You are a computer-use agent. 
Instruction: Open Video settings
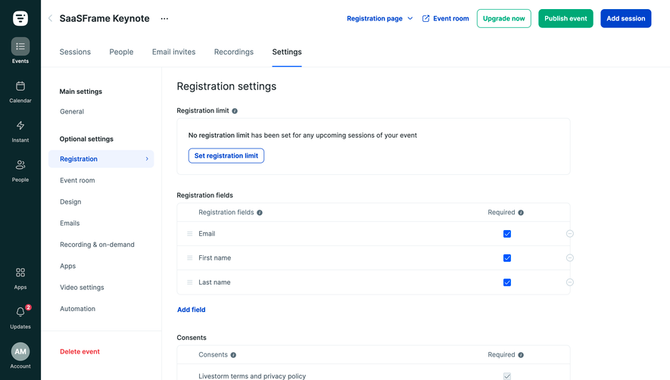pyautogui.click(x=82, y=287)
